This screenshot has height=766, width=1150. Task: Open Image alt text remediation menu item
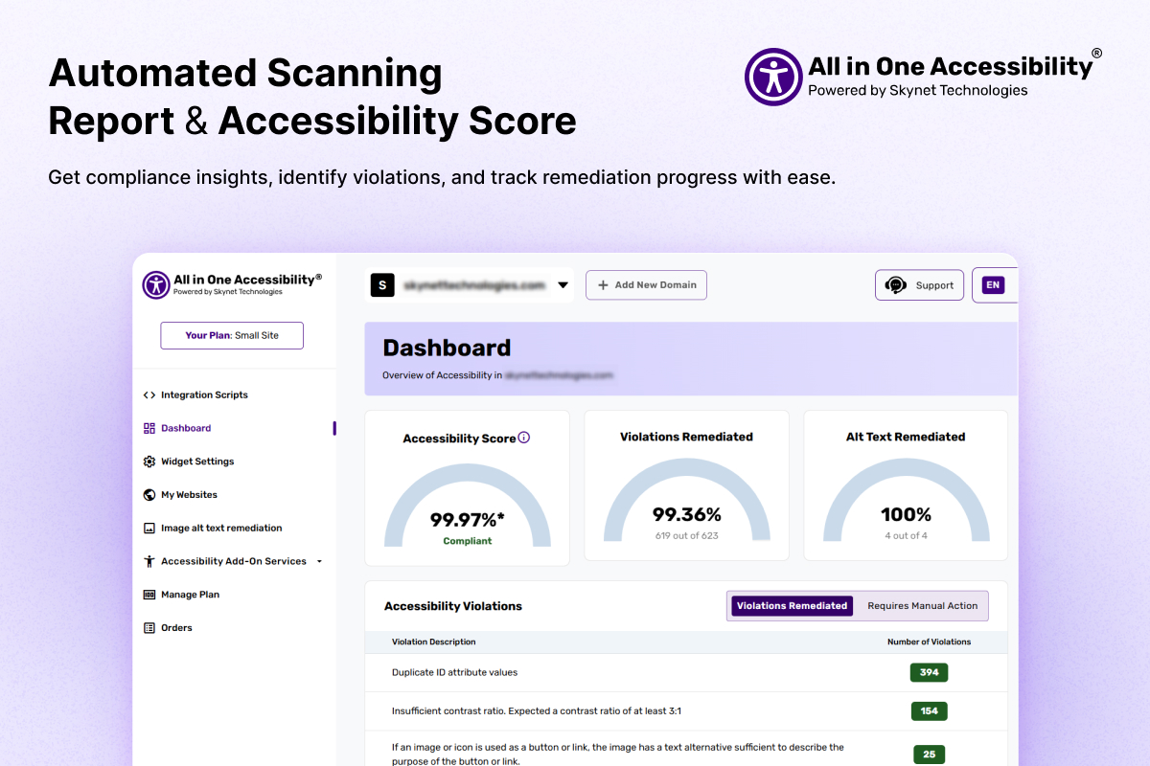[x=221, y=529]
